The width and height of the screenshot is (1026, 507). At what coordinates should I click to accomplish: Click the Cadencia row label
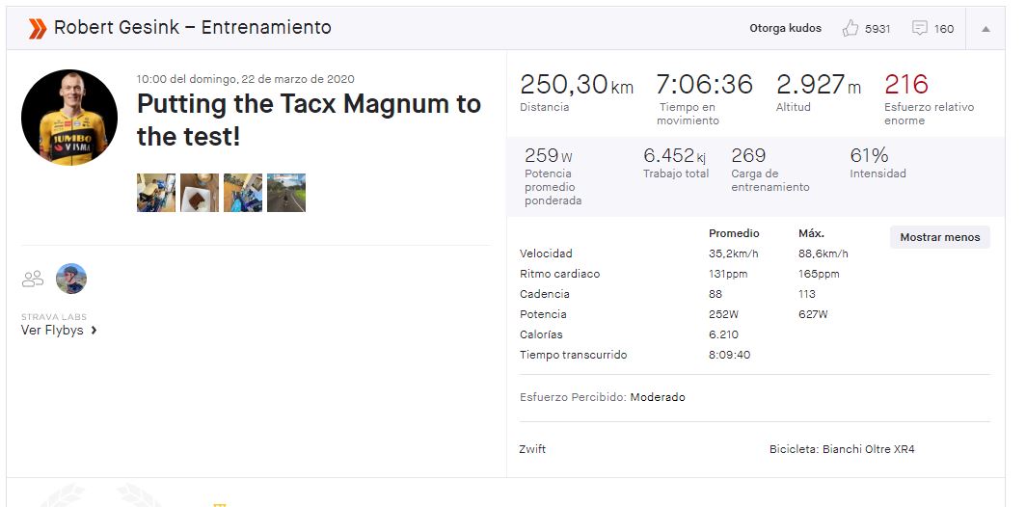[x=545, y=294]
